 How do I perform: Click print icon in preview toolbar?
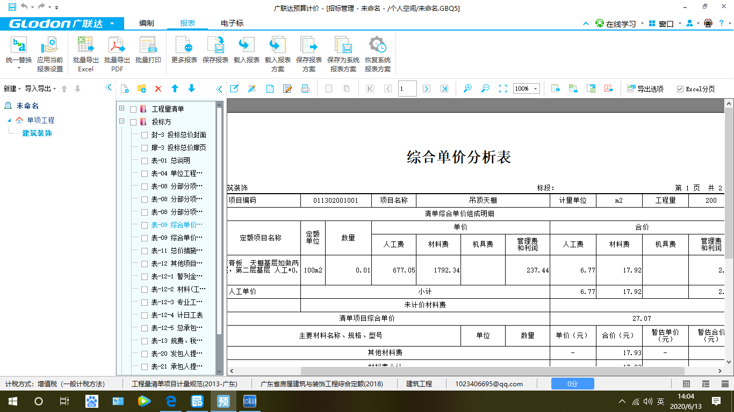[x=305, y=89]
